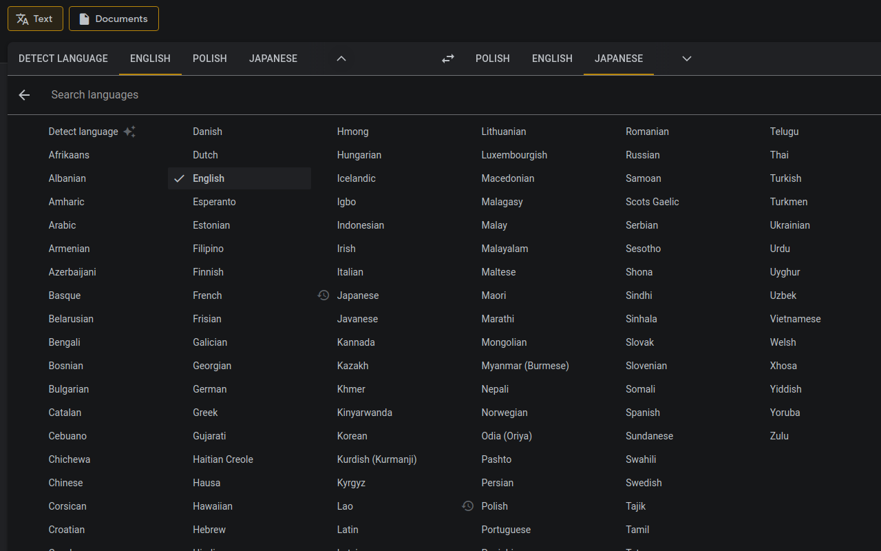Pick Vietnamese from the list
This screenshot has height=551, width=881.
pos(796,319)
